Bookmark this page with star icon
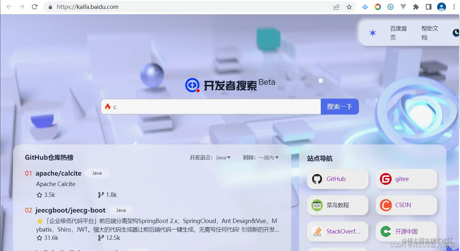The width and height of the screenshot is (460, 251). [x=349, y=7]
